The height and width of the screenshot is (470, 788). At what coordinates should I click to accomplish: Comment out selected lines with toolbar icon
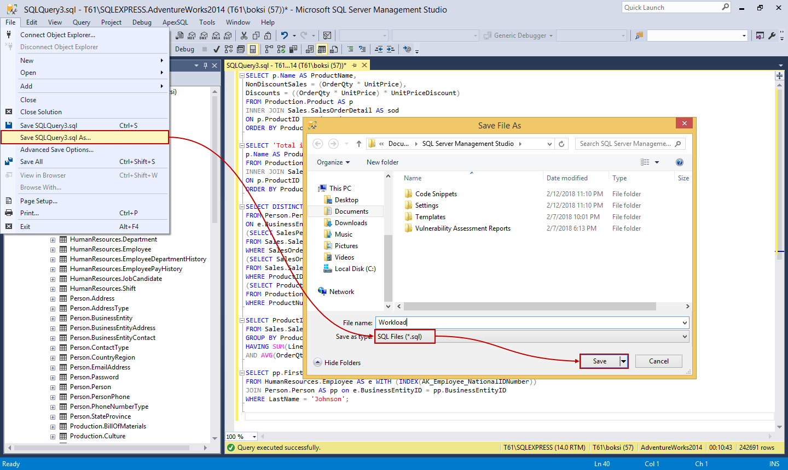click(x=351, y=49)
